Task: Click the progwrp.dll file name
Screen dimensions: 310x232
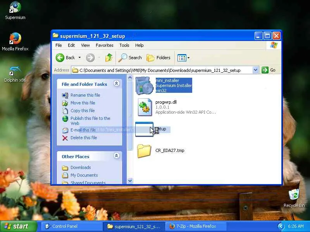Action: pyautogui.click(x=166, y=102)
